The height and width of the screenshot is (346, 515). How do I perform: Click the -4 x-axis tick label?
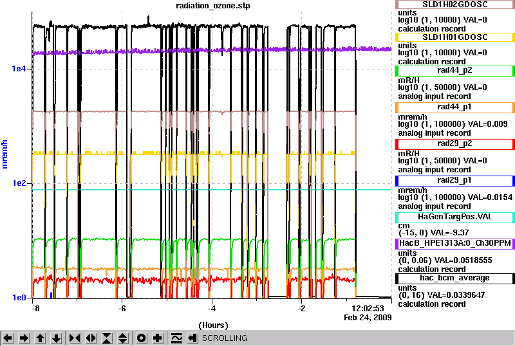(x=212, y=309)
